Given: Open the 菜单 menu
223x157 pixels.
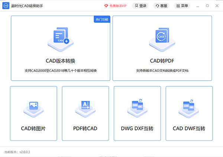Looking at the screenshot, I should pos(182,6).
